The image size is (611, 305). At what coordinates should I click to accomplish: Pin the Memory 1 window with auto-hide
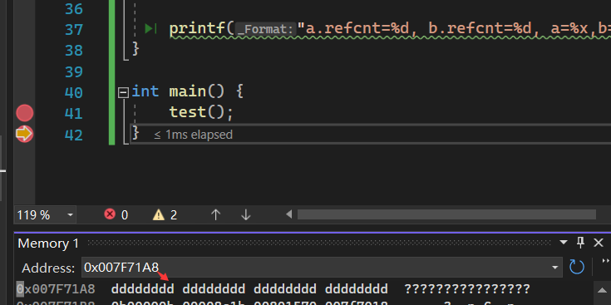coord(580,243)
